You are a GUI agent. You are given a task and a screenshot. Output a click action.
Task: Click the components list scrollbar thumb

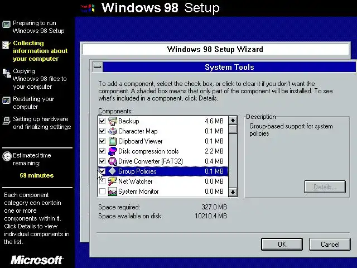pos(233,129)
